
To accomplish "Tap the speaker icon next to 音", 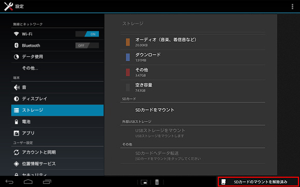I will [17, 87].
